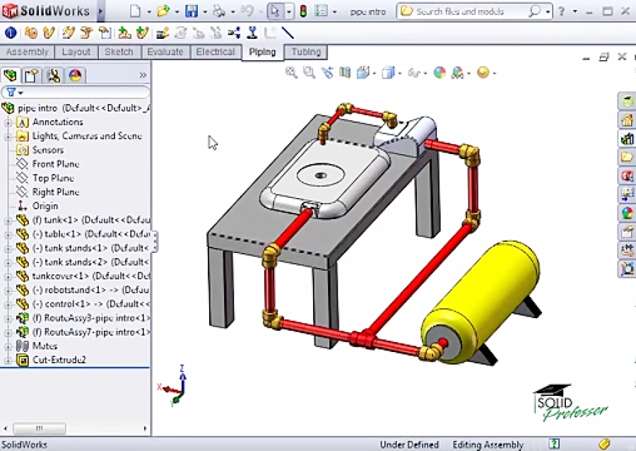Screen dimensions: 636x451
Task: Expand the Mates folder in the tree
Action: tap(6, 346)
